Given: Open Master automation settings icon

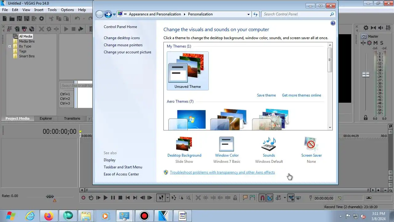Looking at the screenshot, I should (369, 43).
